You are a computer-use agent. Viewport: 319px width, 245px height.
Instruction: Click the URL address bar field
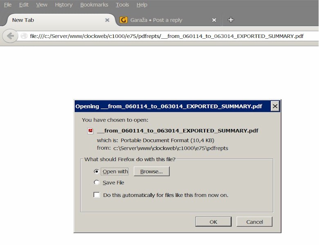coord(172,36)
